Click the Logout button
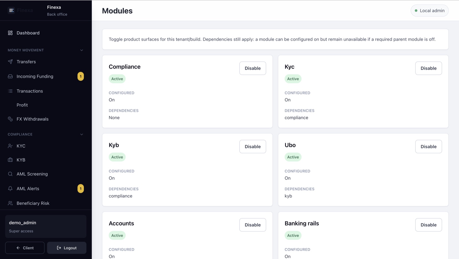The width and height of the screenshot is (459, 259). coord(67,248)
